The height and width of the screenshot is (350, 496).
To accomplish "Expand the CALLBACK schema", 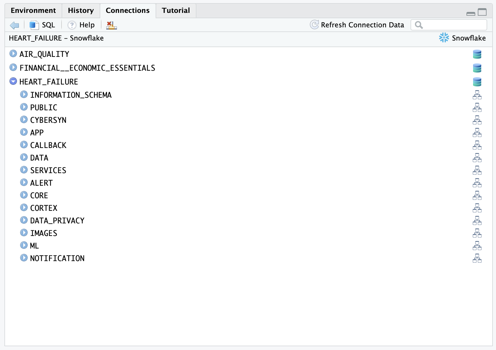I will (x=24, y=145).
